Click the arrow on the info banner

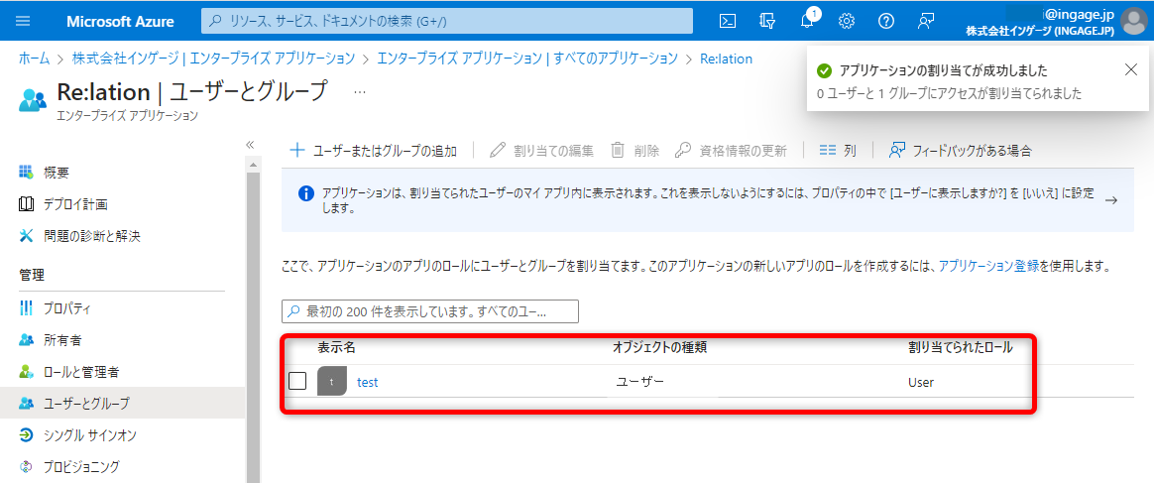pyautogui.click(x=1111, y=199)
